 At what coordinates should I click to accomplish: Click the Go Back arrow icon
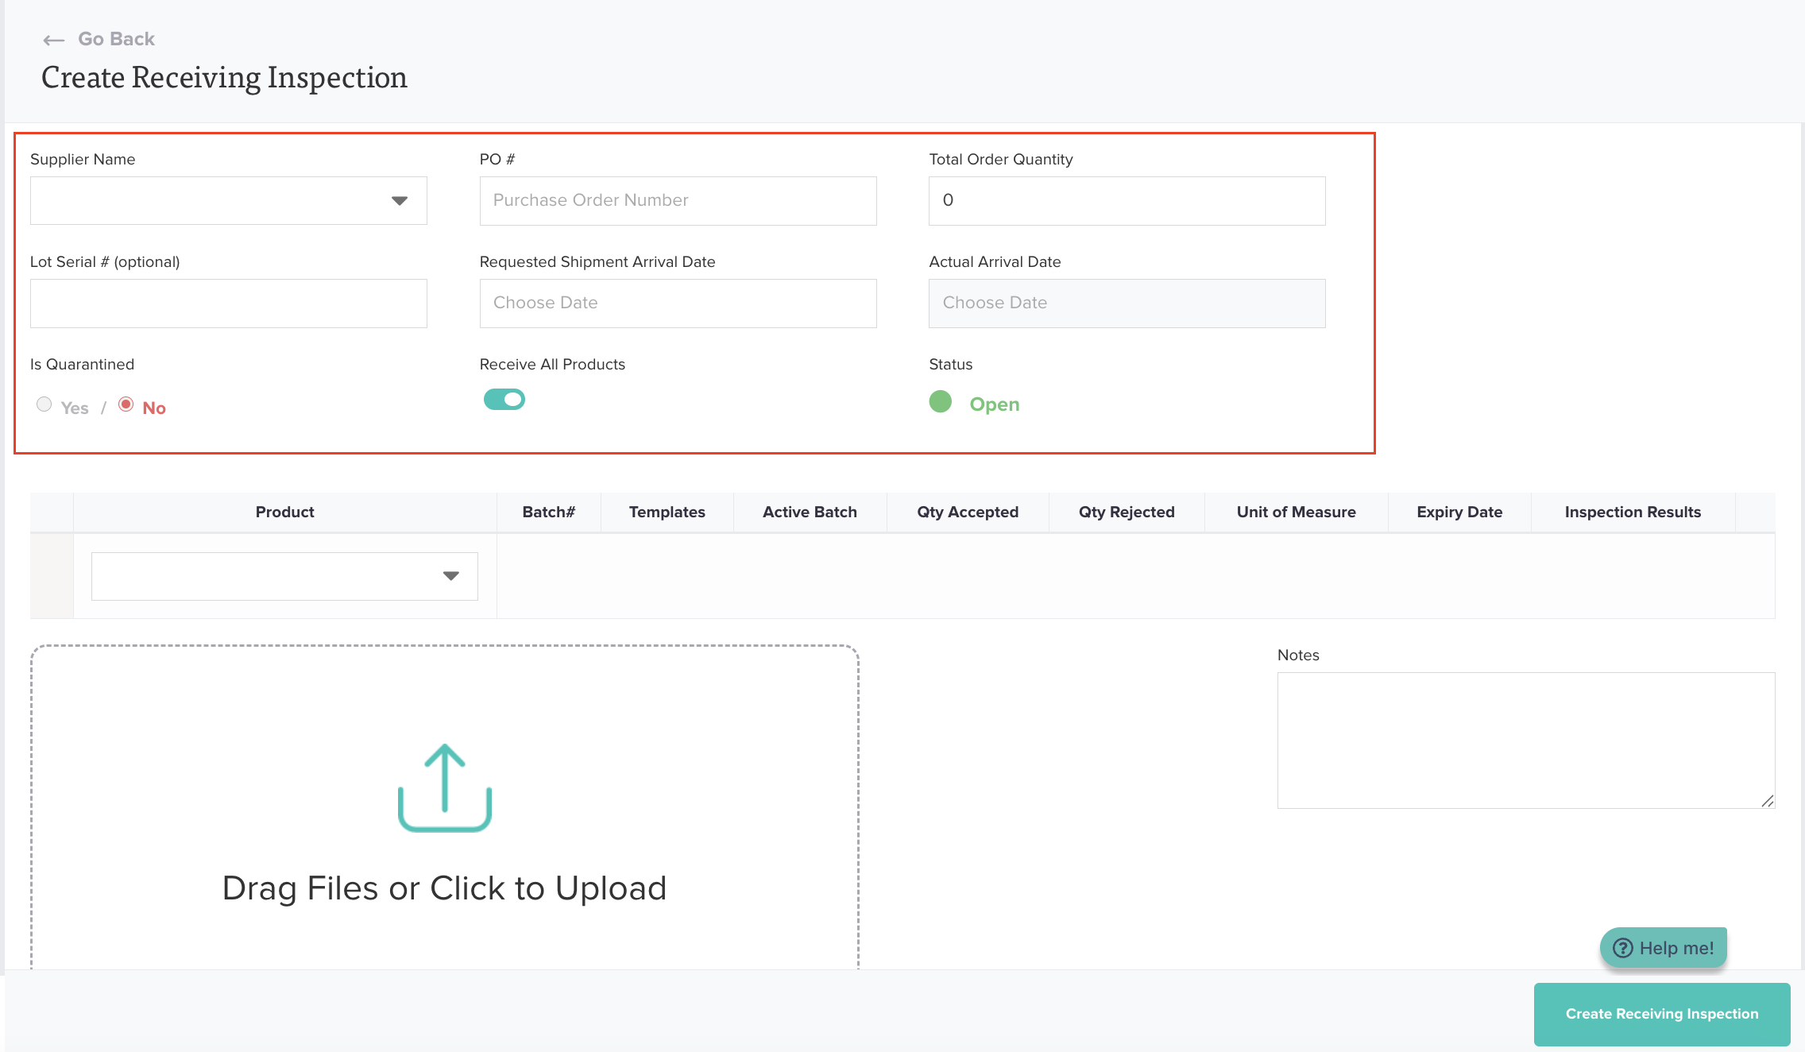pyautogui.click(x=54, y=40)
